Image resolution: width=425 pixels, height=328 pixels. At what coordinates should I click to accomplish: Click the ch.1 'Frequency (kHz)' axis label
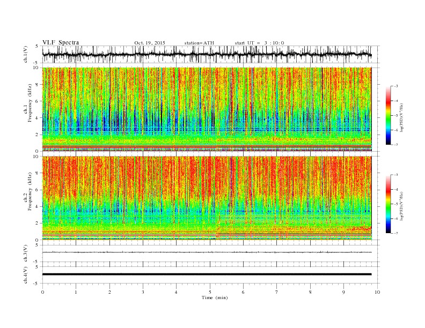[30, 103]
